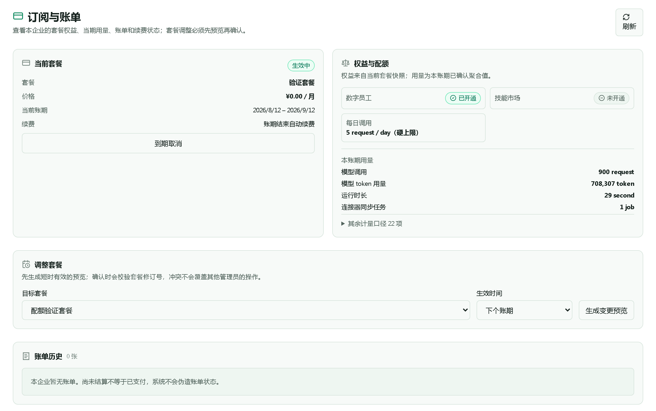This screenshot has width=656, height=411.
Task: Click the plan name 验证套餐
Action: tap(301, 82)
